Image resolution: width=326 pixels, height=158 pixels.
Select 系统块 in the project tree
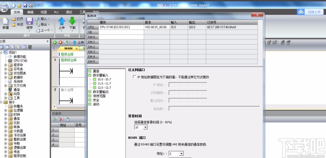click(x=18, y=81)
